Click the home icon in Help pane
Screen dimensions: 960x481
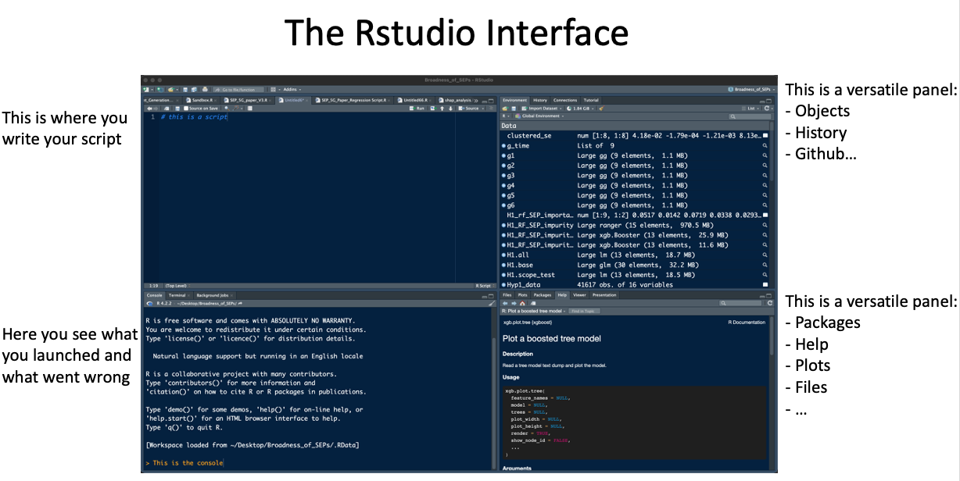522,303
